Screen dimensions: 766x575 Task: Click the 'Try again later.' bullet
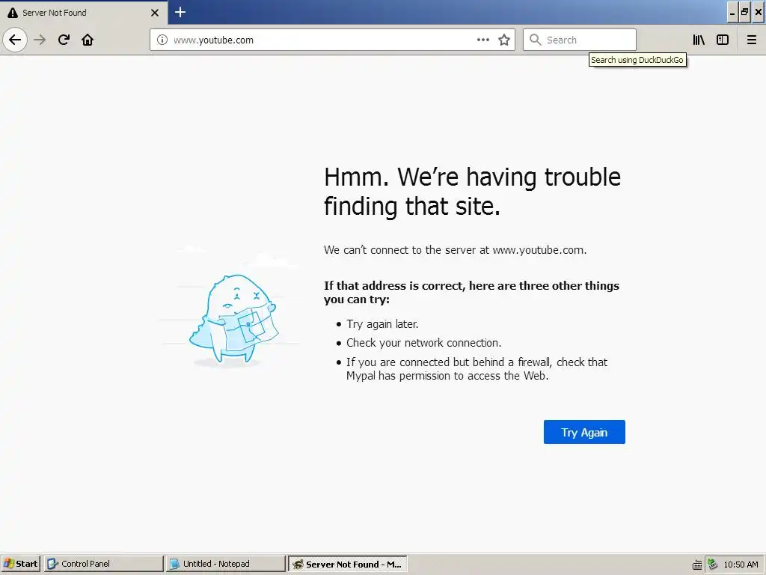382,323
